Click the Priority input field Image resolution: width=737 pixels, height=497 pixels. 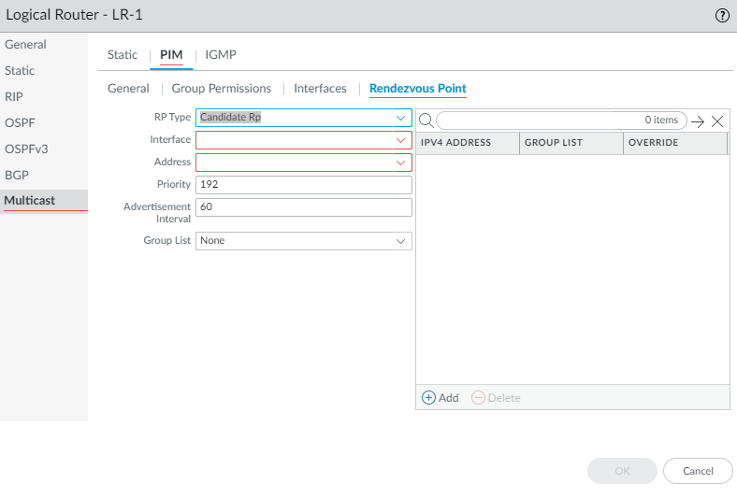pyautogui.click(x=304, y=185)
